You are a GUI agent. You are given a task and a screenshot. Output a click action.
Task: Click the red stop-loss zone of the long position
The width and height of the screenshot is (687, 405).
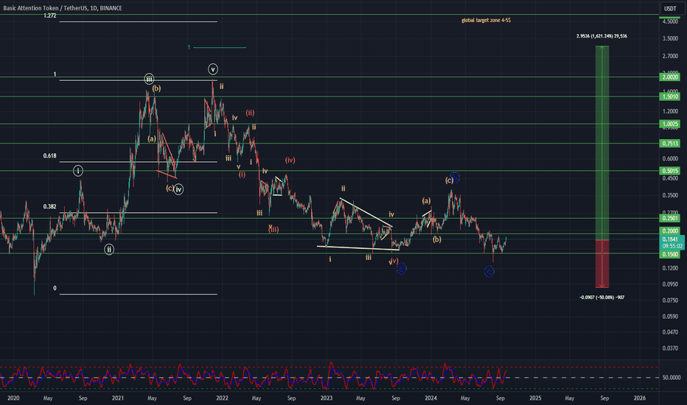click(602, 264)
